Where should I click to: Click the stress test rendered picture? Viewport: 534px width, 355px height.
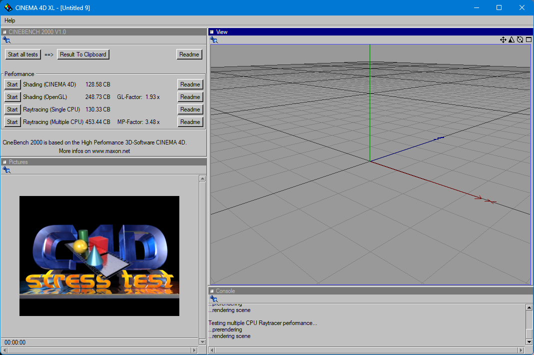[99, 255]
